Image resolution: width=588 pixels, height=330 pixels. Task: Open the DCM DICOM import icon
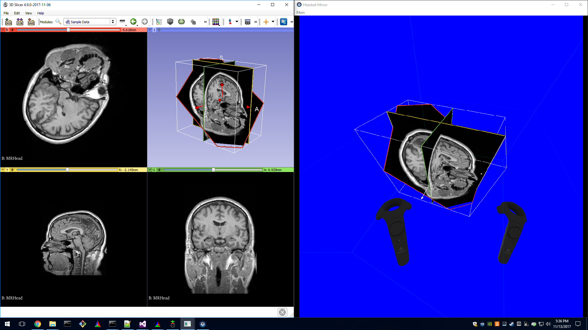pyautogui.click(x=20, y=22)
